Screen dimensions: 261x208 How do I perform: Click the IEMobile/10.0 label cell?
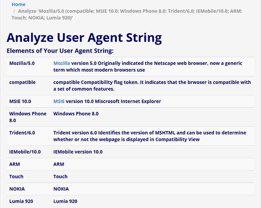(x=25, y=152)
